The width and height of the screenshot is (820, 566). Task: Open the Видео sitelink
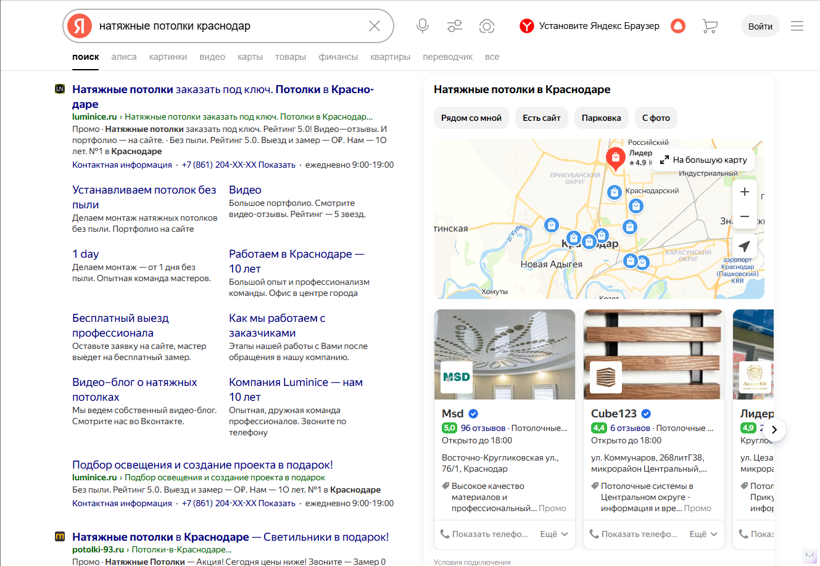[245, 190]
